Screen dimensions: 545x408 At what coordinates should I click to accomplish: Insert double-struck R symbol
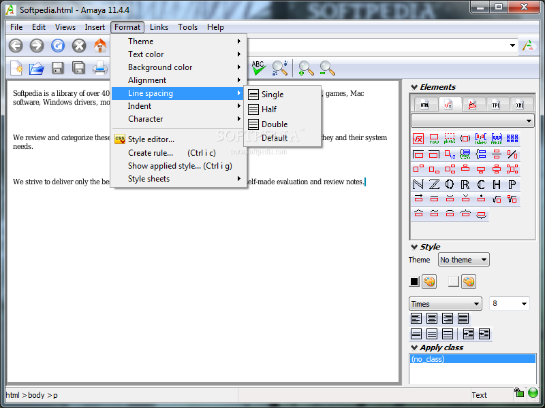(465, 184)
